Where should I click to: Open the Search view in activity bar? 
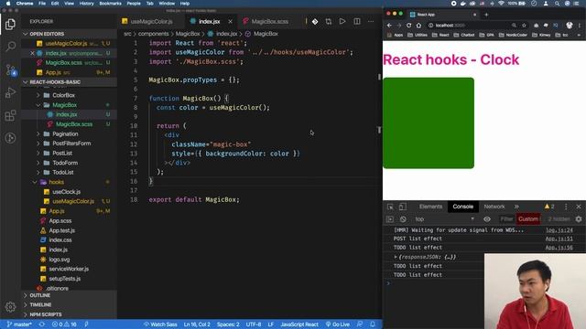point(10,47)
